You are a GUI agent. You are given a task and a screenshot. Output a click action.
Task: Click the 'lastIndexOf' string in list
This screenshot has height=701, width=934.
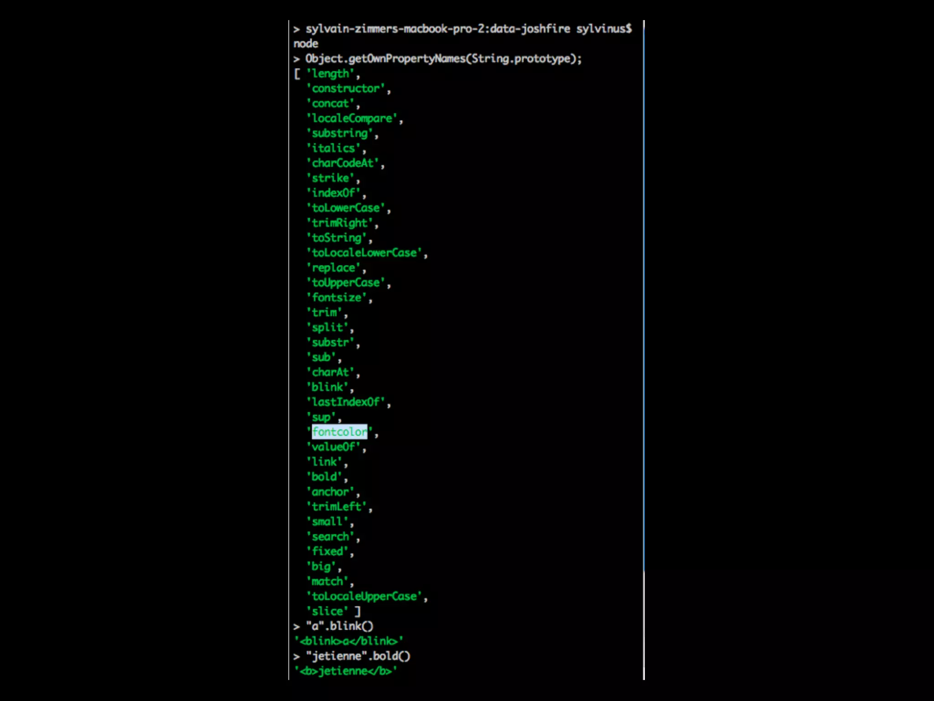(x=346, y=402)
